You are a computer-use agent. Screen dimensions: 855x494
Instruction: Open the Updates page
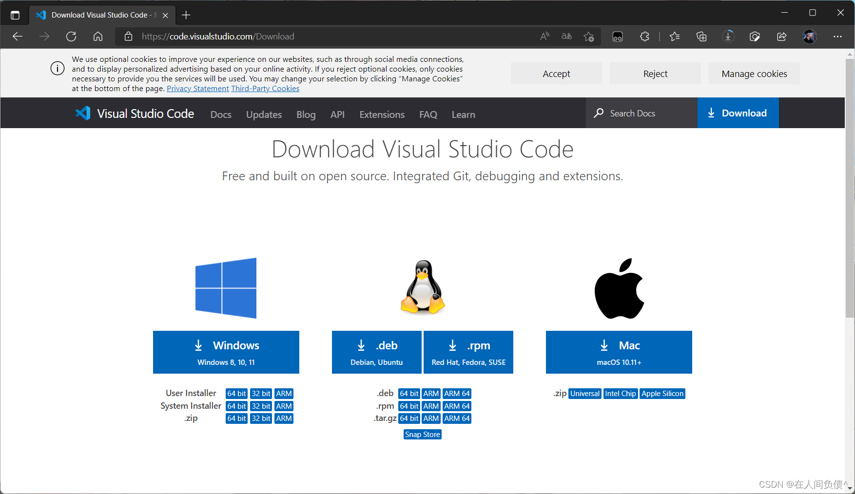coord(264,114)
